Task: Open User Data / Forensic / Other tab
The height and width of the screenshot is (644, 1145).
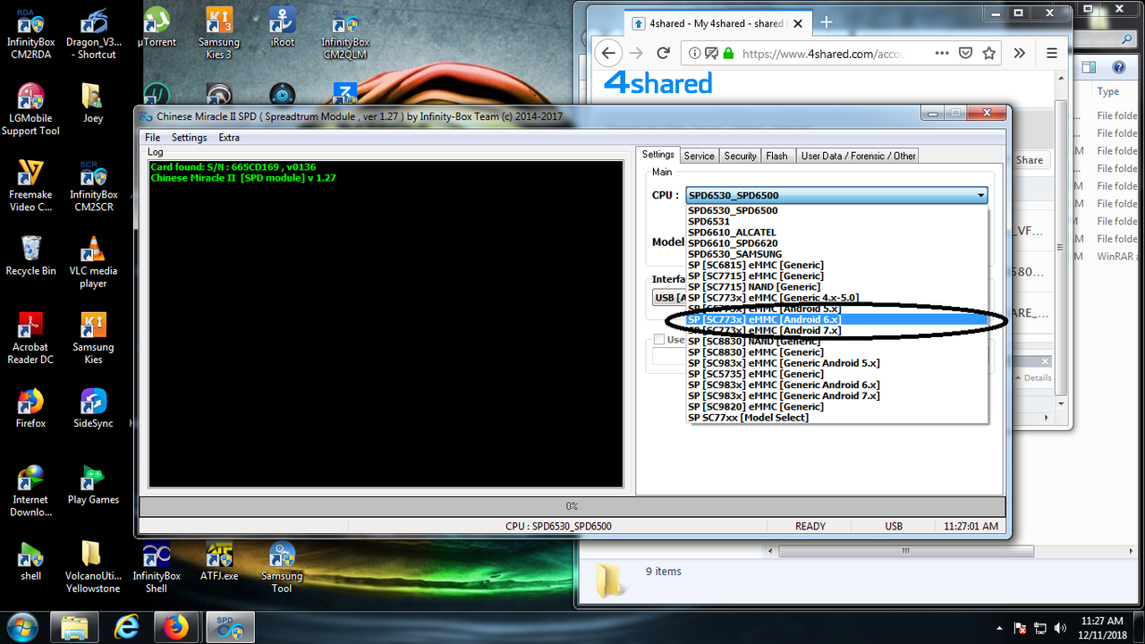Action: click(x=859, y=156)
